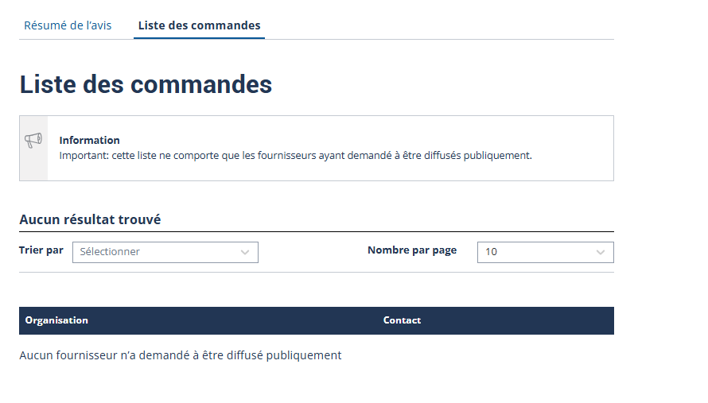Screen dimensions: 708x403
Task: Select the Liste des commandes tab
Action: point(199,25)
